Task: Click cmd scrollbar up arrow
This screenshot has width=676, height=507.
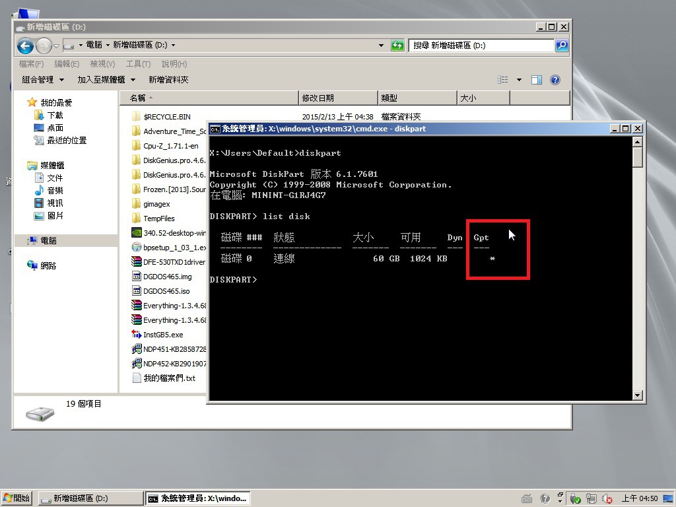Action: tap(637, 141)
